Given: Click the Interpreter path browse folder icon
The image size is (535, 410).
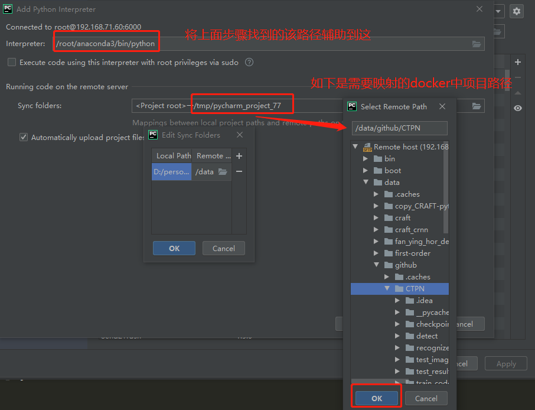Looking at the screenshot, I should click(x=477, y=44).
